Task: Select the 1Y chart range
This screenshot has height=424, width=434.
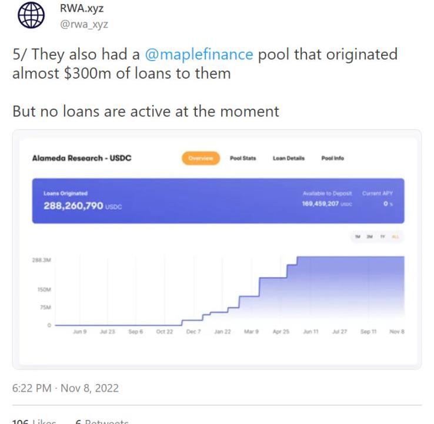Action: pyautogui.click(x=382, y=237)
